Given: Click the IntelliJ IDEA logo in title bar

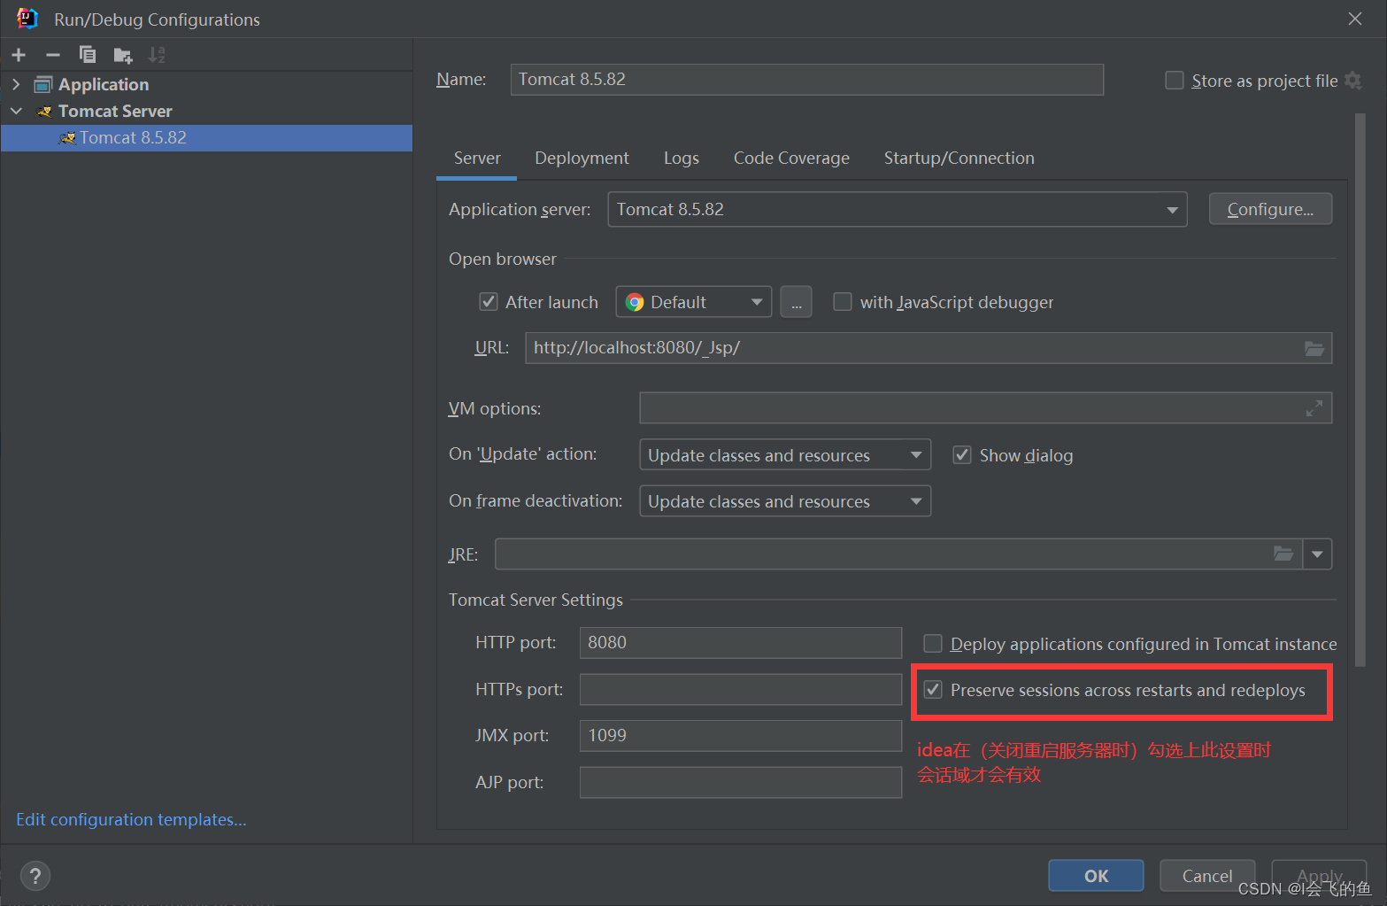Looking at the screenshot, I should click(27, 19).
